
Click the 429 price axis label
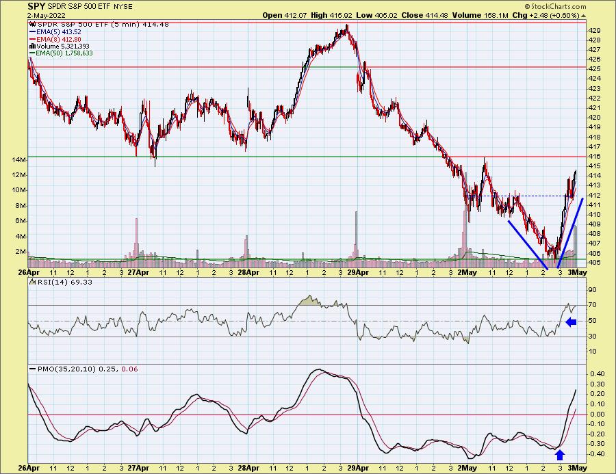click(594, 30)
